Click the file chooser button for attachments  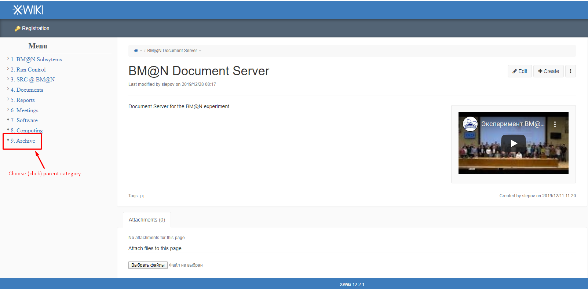point(148,265)
